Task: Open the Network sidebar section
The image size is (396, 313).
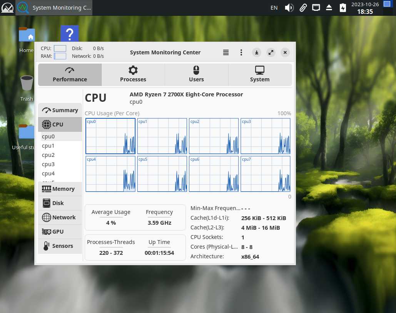Action: pyautogui.click(x=60, y=217)
